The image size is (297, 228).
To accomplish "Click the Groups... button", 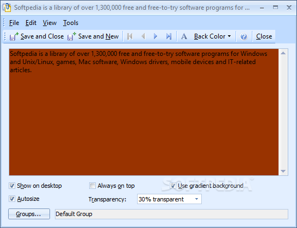I will (x=29, y=214).
